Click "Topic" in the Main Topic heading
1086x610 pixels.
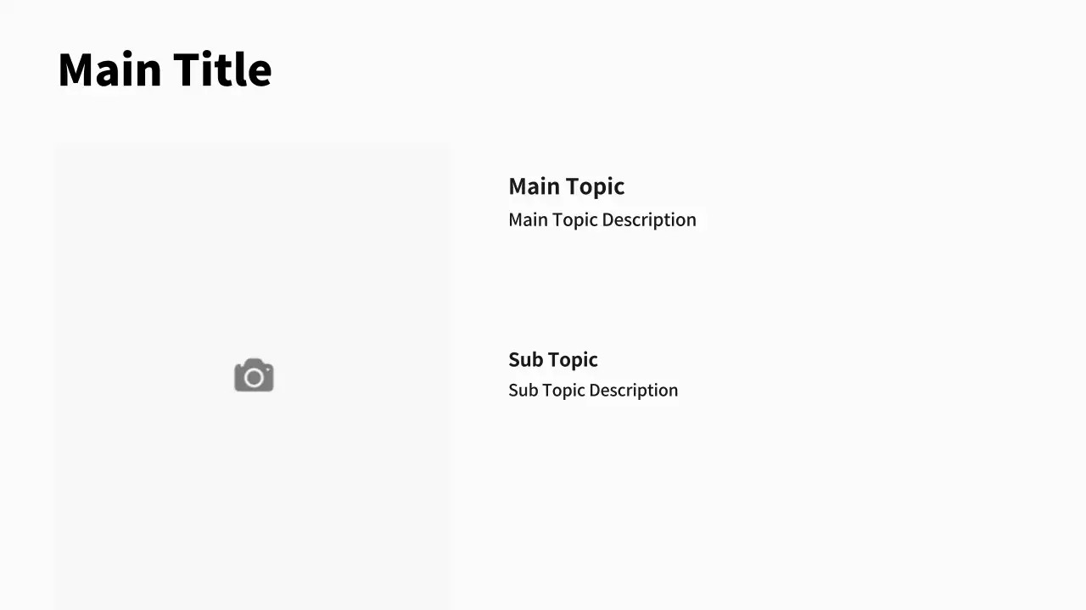pyautogui.click(x=596, y=186)
